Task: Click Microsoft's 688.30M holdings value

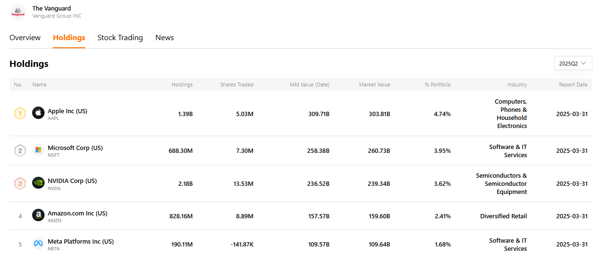Action: 181,150
